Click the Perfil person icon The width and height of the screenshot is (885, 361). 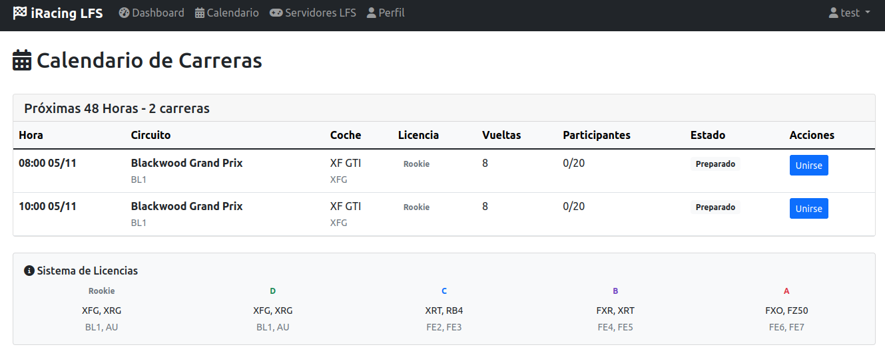[372, 13]
